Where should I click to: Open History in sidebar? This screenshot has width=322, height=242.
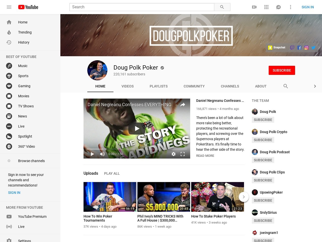tap(30, 42)
